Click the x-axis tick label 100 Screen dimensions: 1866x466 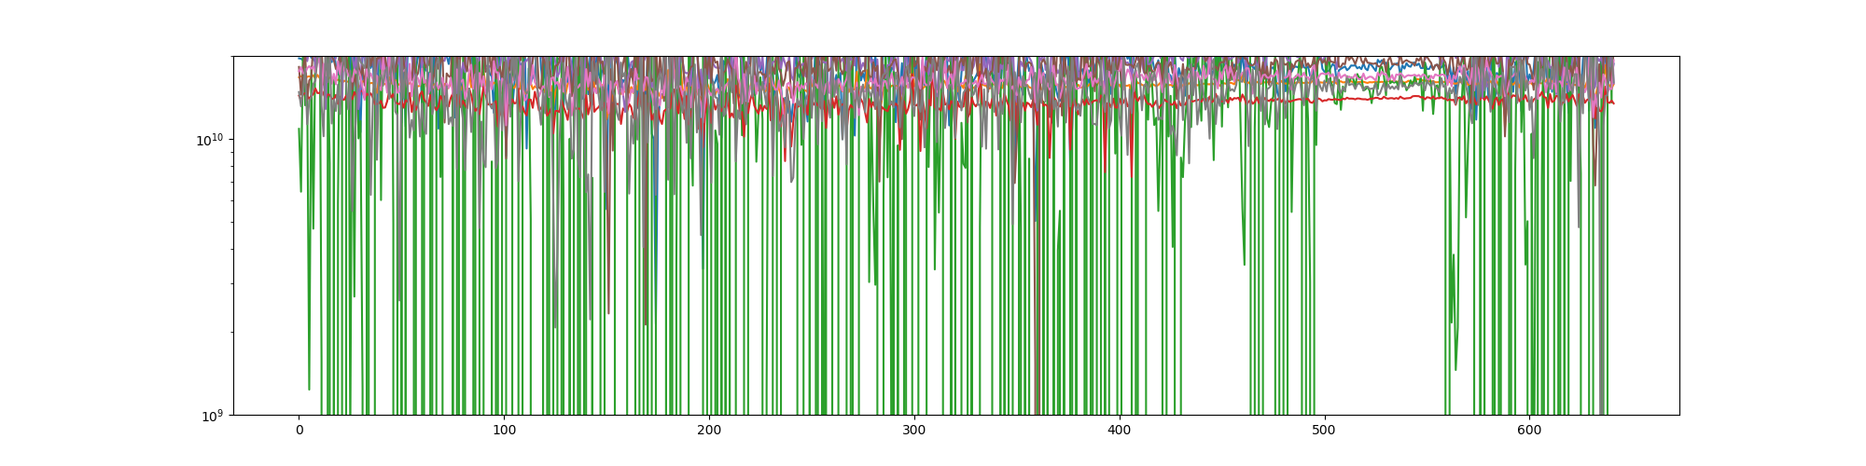[x=504, y=431]
